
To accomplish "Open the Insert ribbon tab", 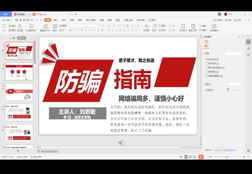I will click(x=56, y=20).
